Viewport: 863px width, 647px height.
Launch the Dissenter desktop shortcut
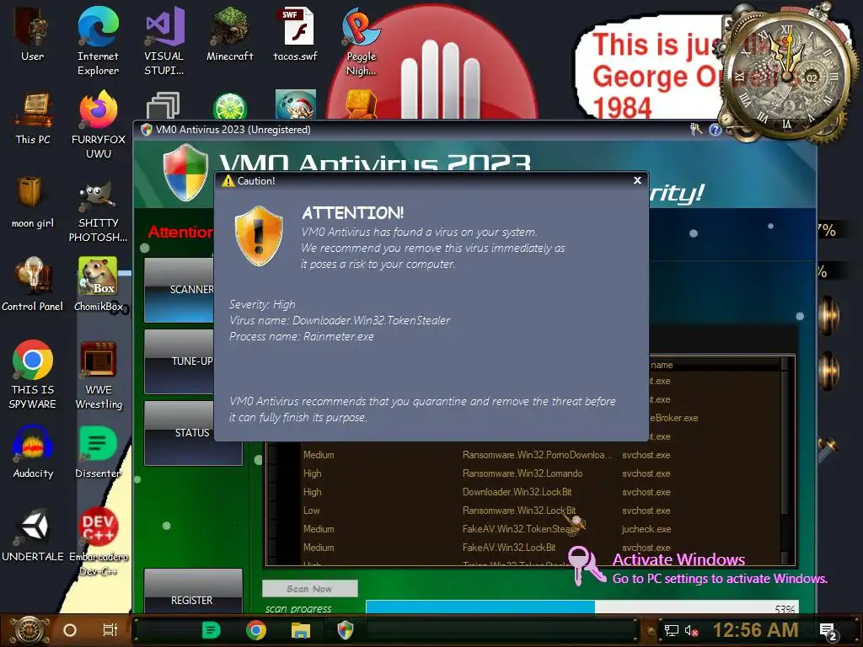98,452
